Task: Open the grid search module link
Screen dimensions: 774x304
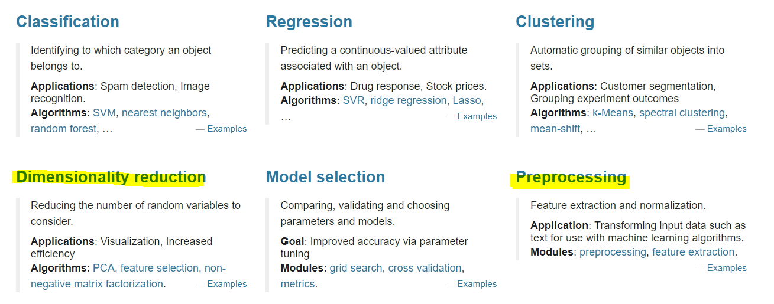Action: [356, 268]
